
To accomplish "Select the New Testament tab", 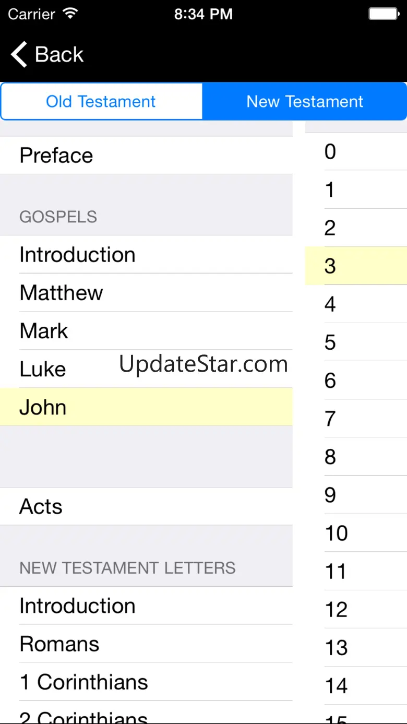I will coord(305,101).
